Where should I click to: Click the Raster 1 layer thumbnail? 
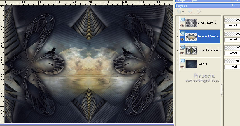tap(191, 64)
